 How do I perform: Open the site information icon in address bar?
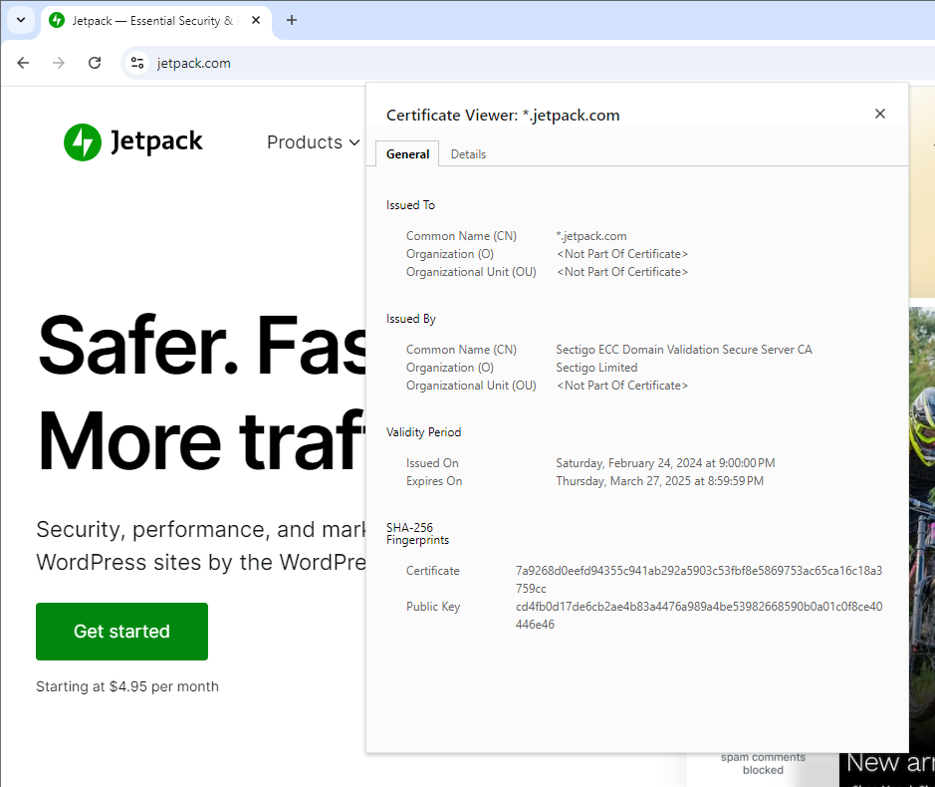point(137,63)
